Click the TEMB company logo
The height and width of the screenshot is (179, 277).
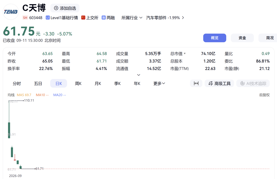point(11,12)
